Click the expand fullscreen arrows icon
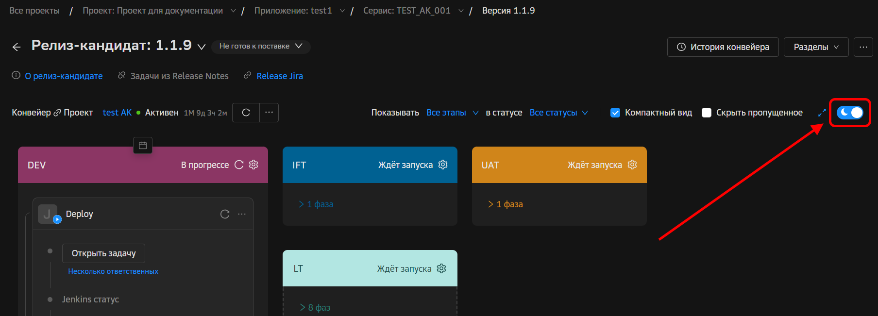The width and height of the screenshot is (878, 316). click(x=822, y=113)
